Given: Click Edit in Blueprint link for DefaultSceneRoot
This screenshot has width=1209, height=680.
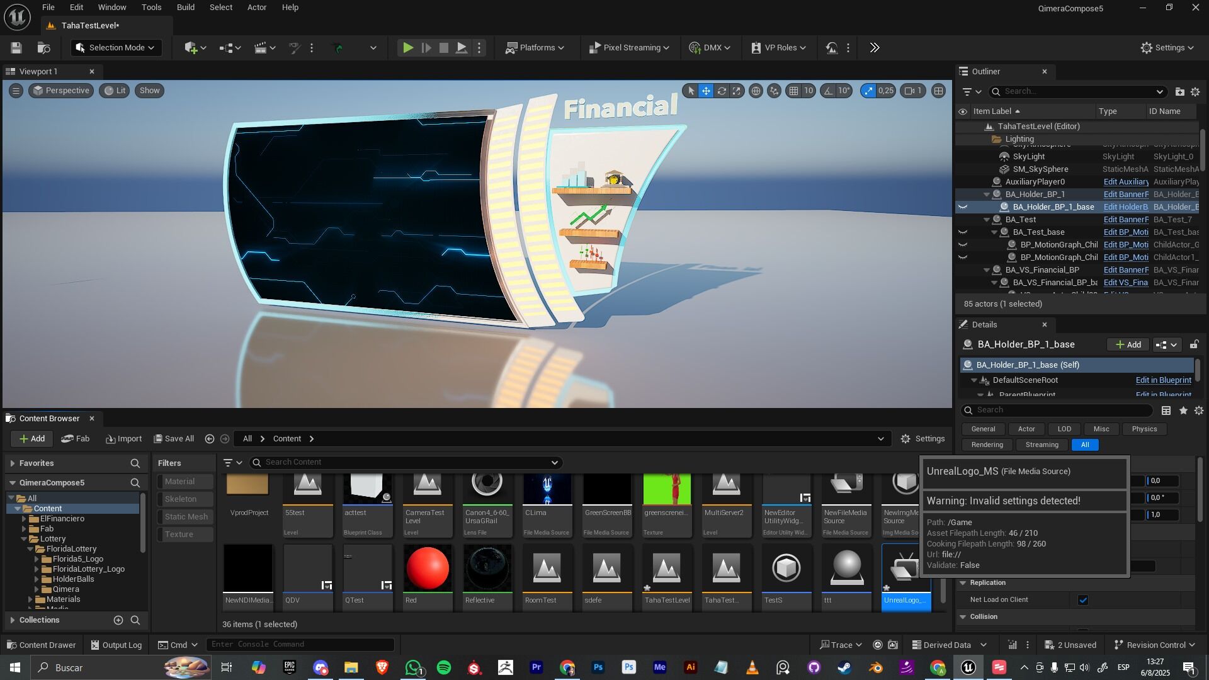Looking at the screenshot, I should click(x=1163, y=380).
